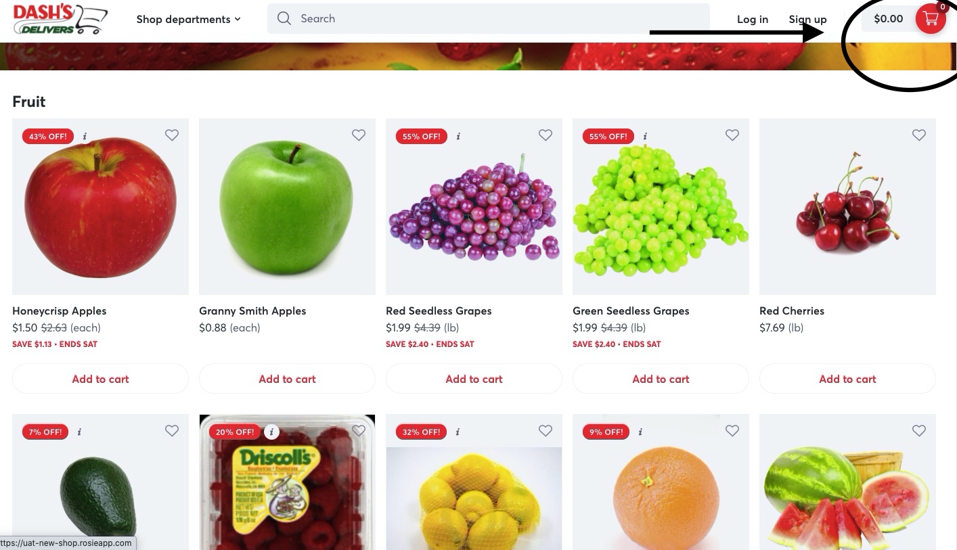Add Red Cherries to cart
Viewport: 957px width, 550px height.
pyautogui.click(x=847, y=379)
